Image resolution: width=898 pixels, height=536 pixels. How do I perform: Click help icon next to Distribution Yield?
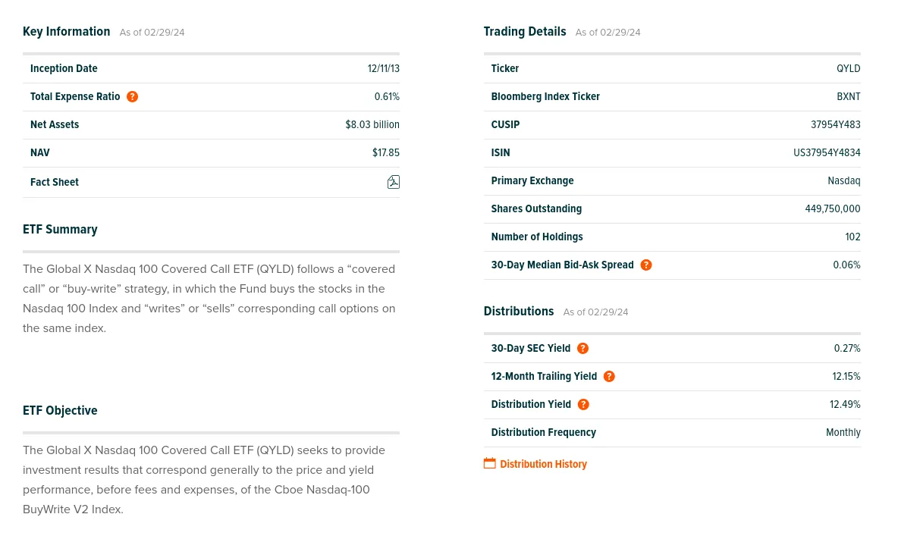tap(583, 405)
